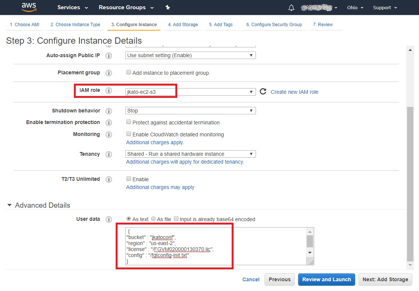Click the Previous button
The image size is (419, 291).
click(279, 279)
